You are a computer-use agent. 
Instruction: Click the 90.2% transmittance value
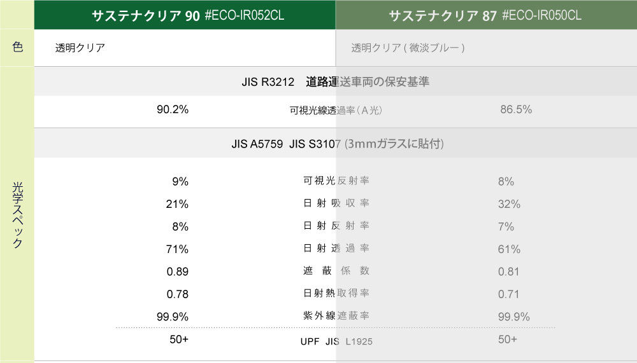(173, 109)
